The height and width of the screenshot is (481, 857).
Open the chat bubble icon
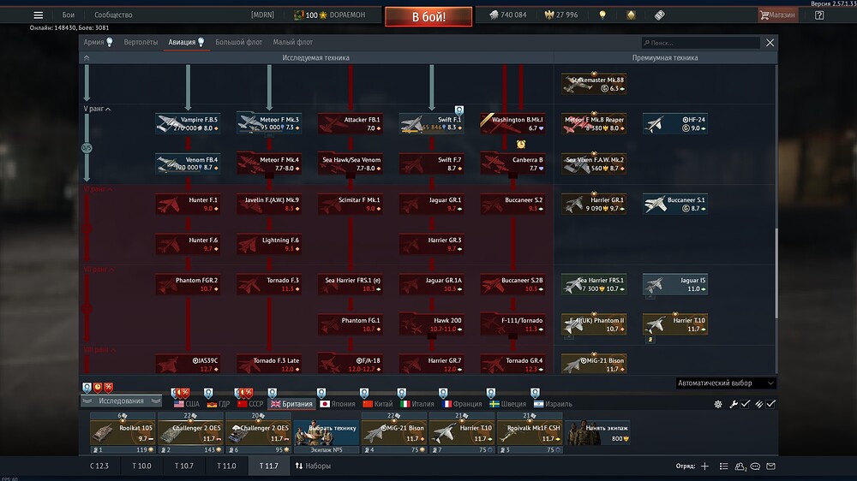755,466
